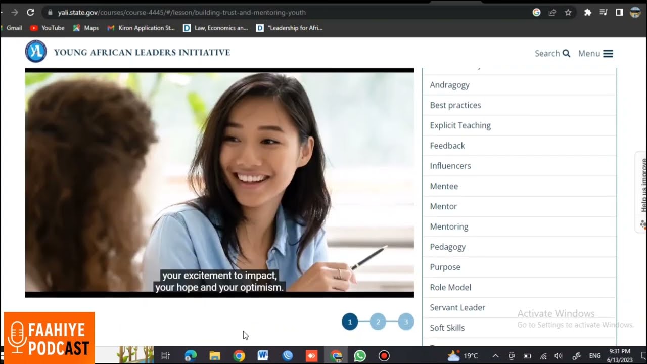This screenshot has width=647, height=364.
Task: Click the Young African Leaders Initiative title
Action: coord(142,52)
